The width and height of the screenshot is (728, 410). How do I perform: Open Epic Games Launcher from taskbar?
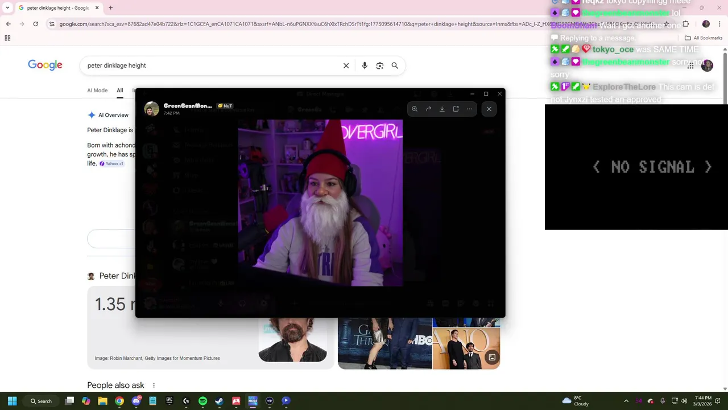[169, 401]
